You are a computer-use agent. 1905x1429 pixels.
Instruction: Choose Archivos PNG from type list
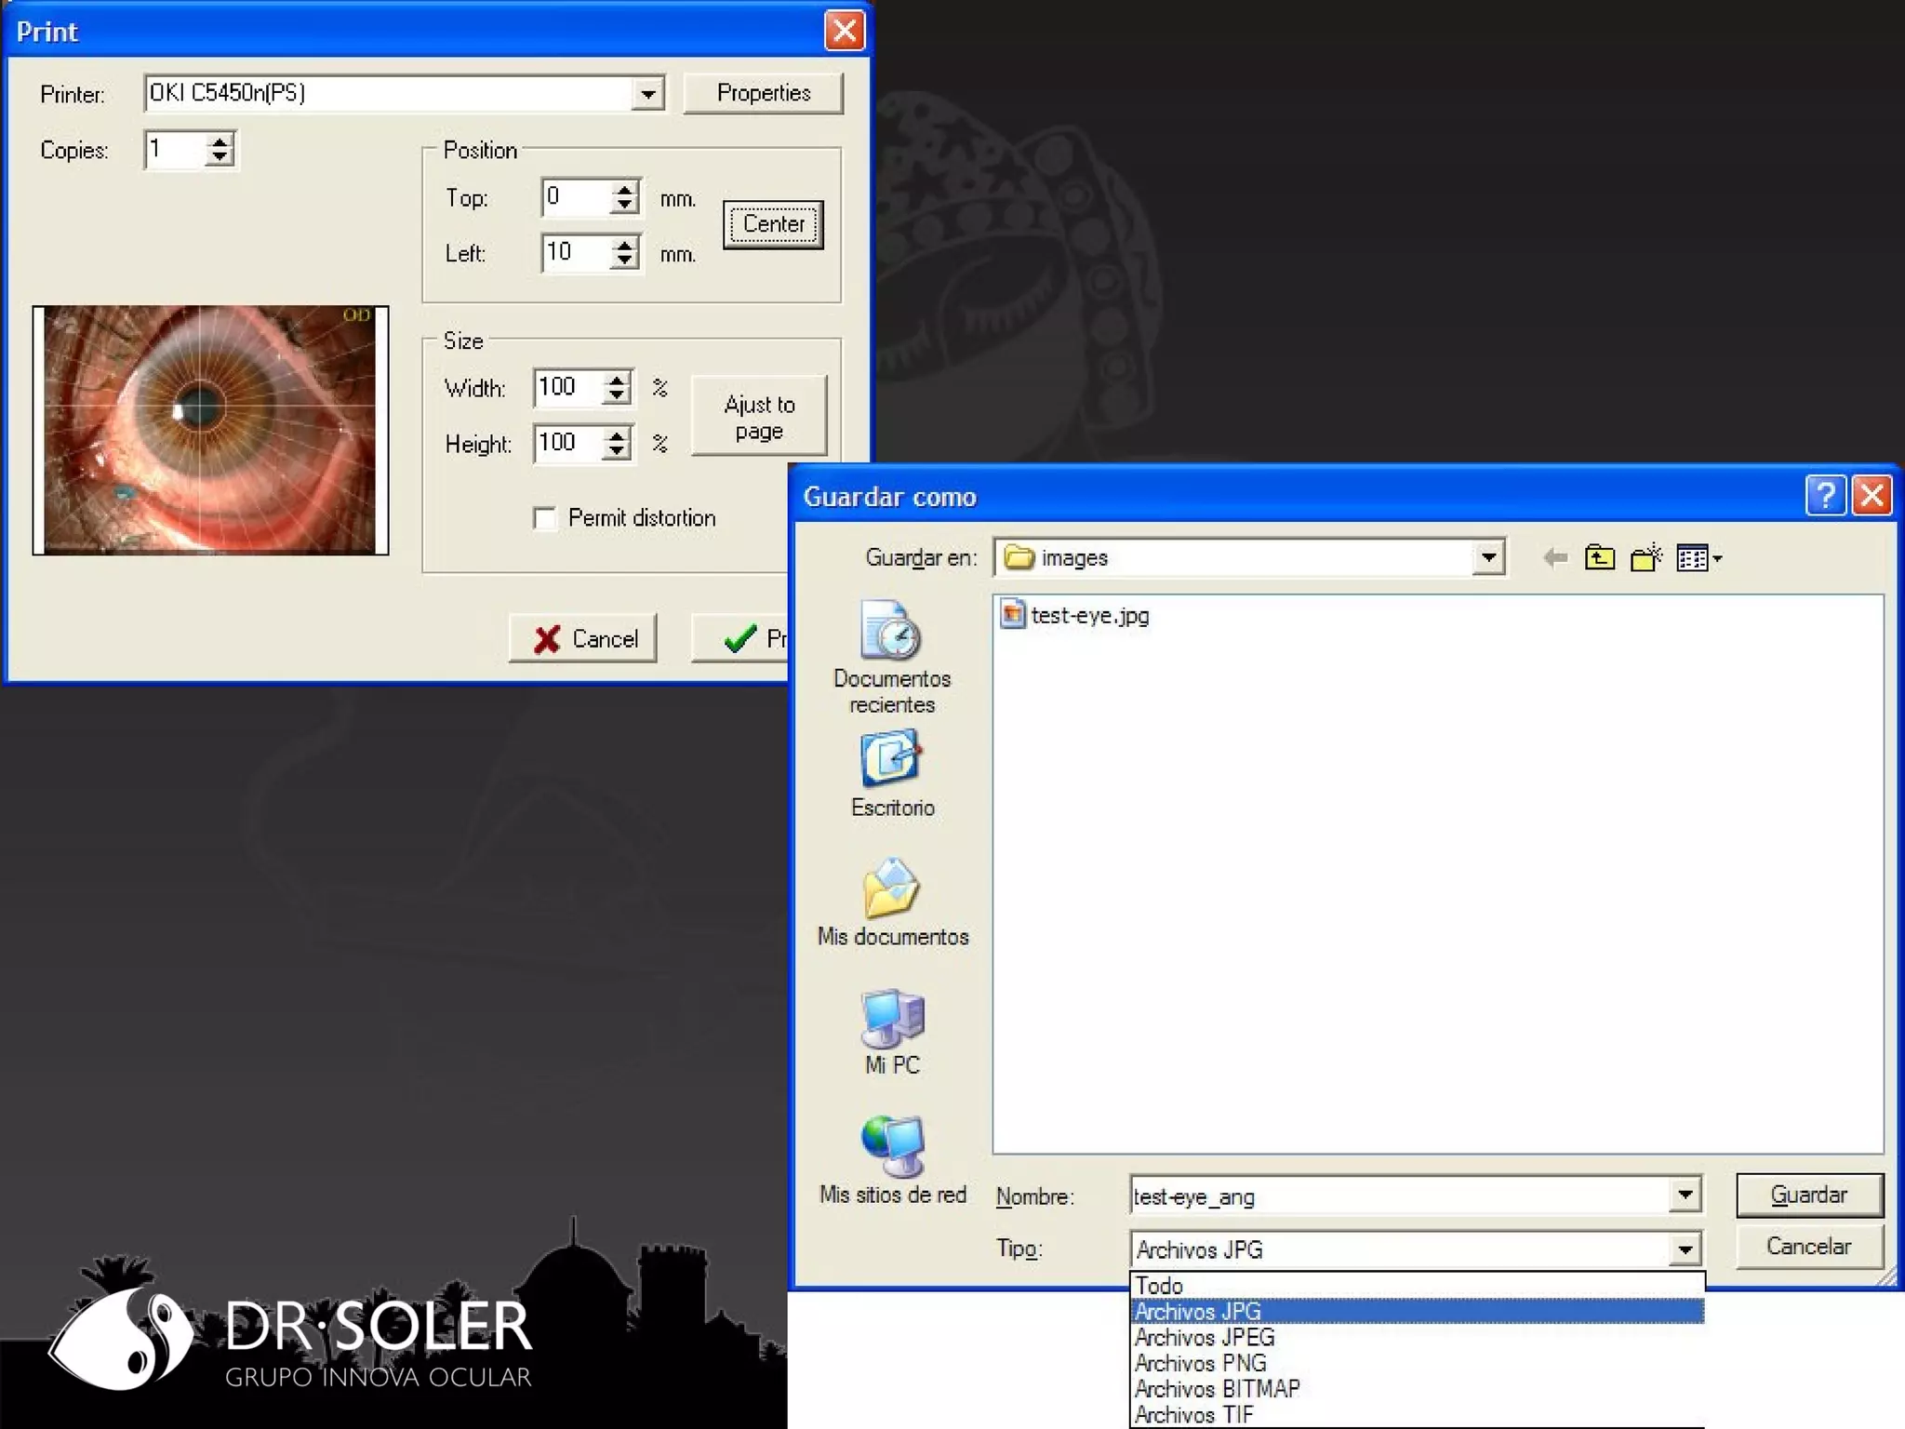(1200, 1363)
